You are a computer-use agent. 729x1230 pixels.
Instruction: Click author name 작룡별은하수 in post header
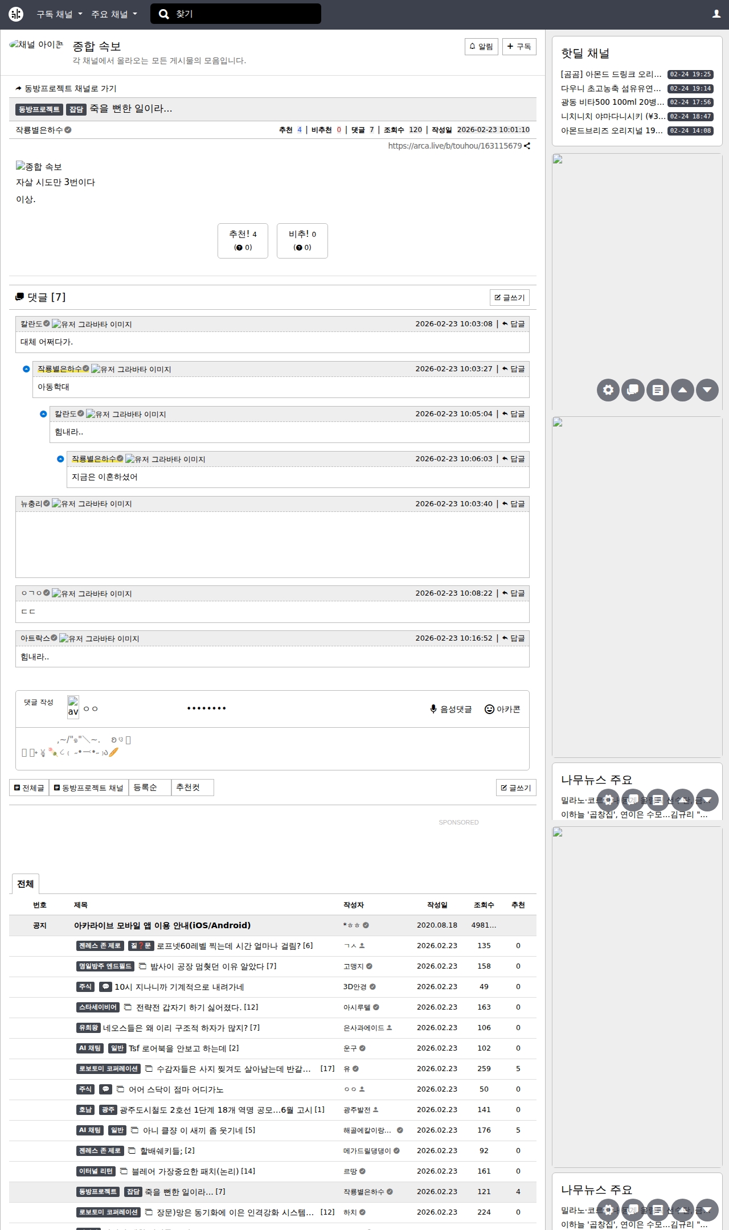39,130
